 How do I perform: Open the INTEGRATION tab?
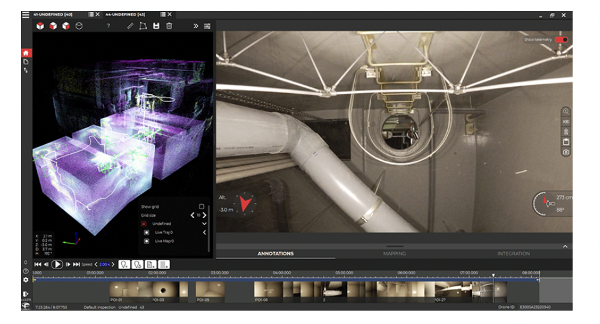(x=513, y=254)
